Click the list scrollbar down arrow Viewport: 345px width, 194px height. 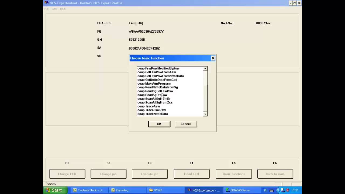pyautogui.click(x=205, y=114)
